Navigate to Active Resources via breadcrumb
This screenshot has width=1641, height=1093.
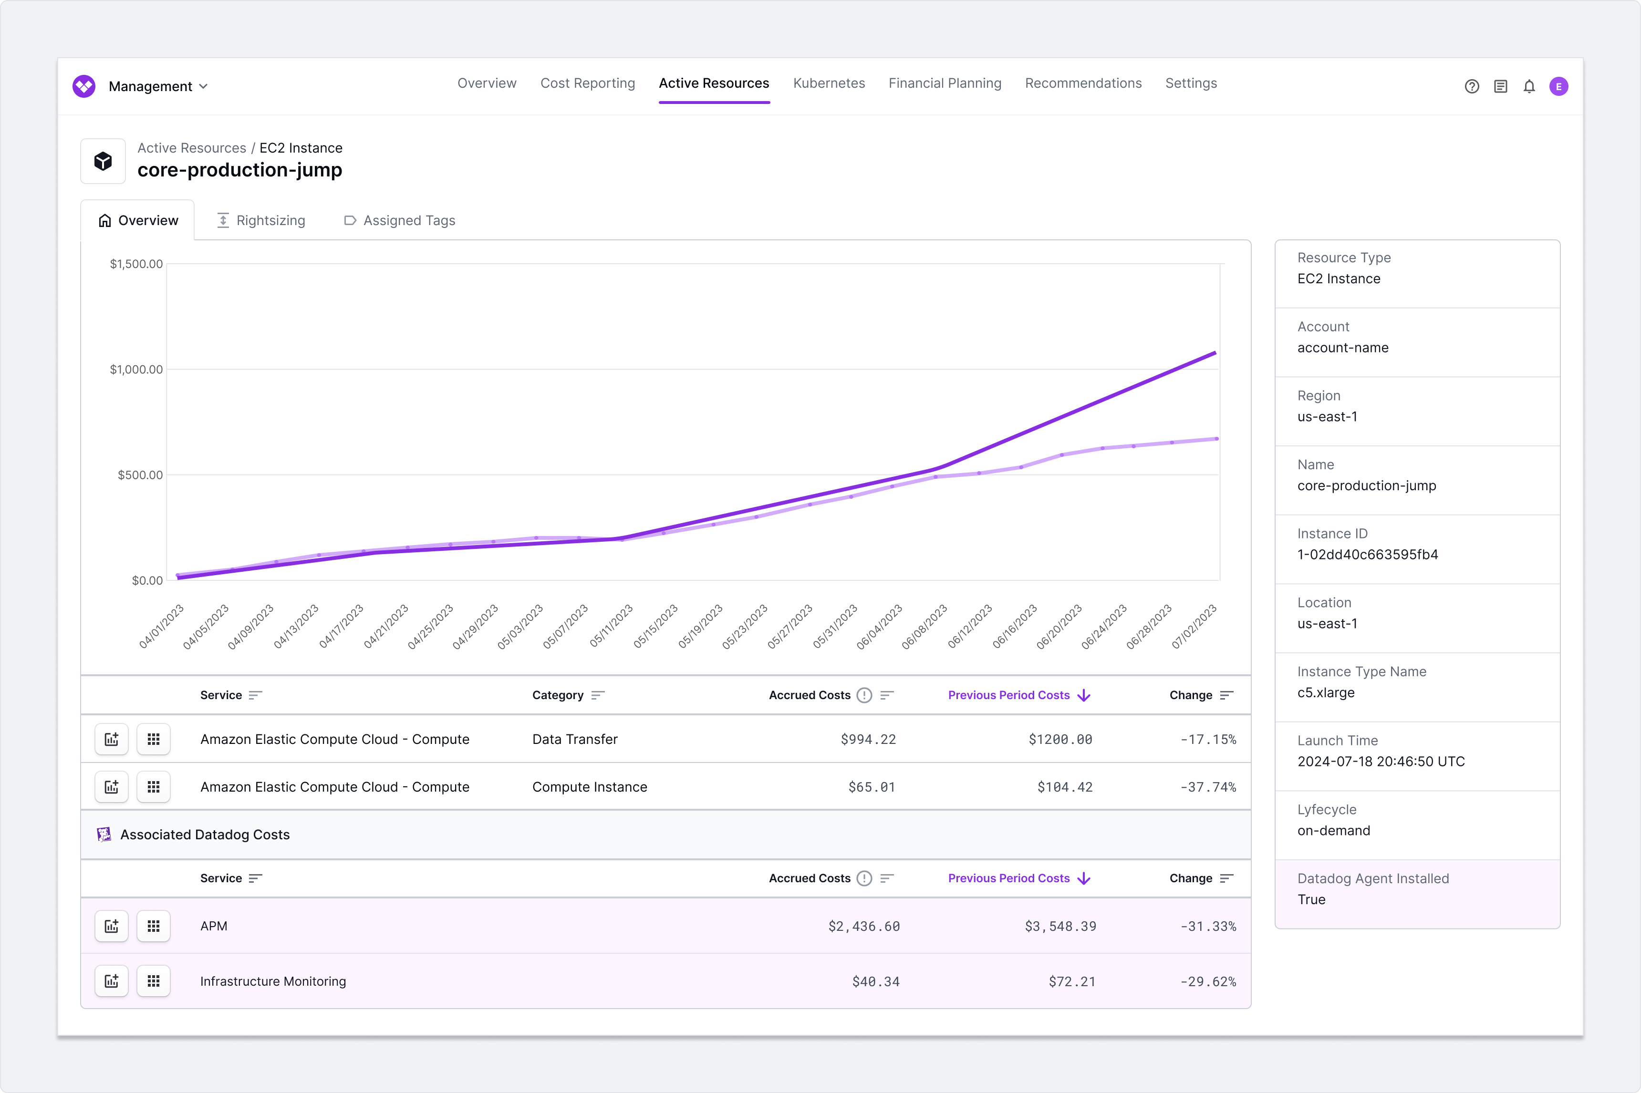pyautogui.click(x=192, y=147)
